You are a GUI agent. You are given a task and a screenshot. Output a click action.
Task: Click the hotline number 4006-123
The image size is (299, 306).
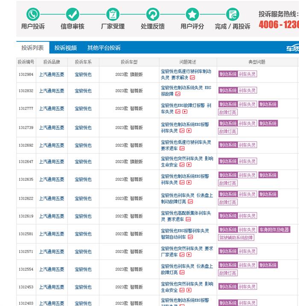(279, 25)
